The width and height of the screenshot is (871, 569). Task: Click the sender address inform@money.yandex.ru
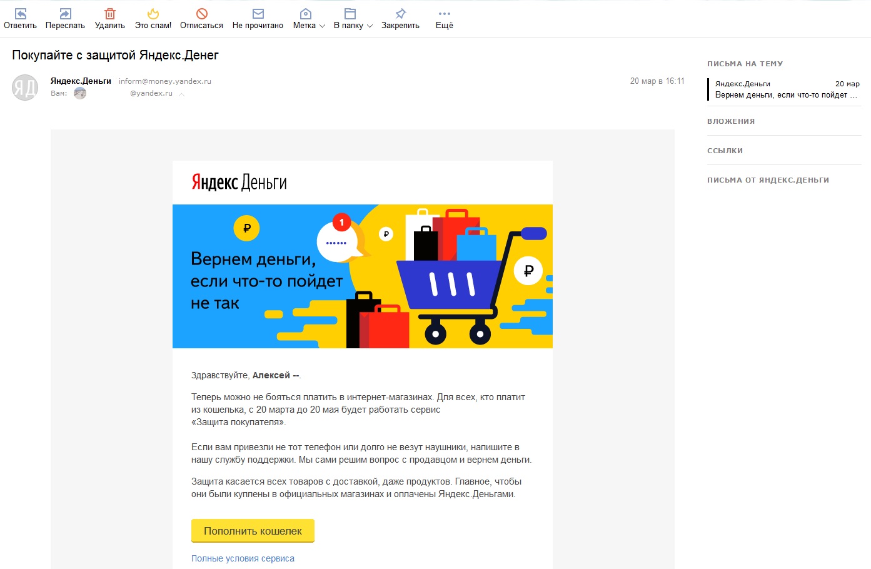(165, 81)
